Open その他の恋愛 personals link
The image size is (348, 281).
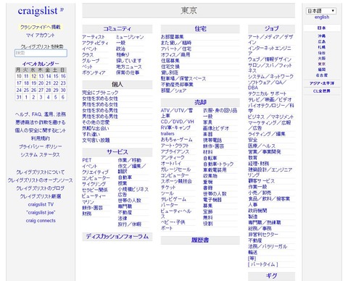tap(96, 122)
